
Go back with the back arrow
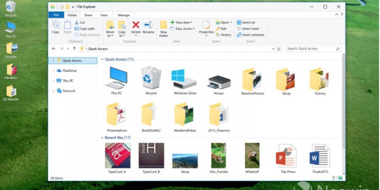54,49
